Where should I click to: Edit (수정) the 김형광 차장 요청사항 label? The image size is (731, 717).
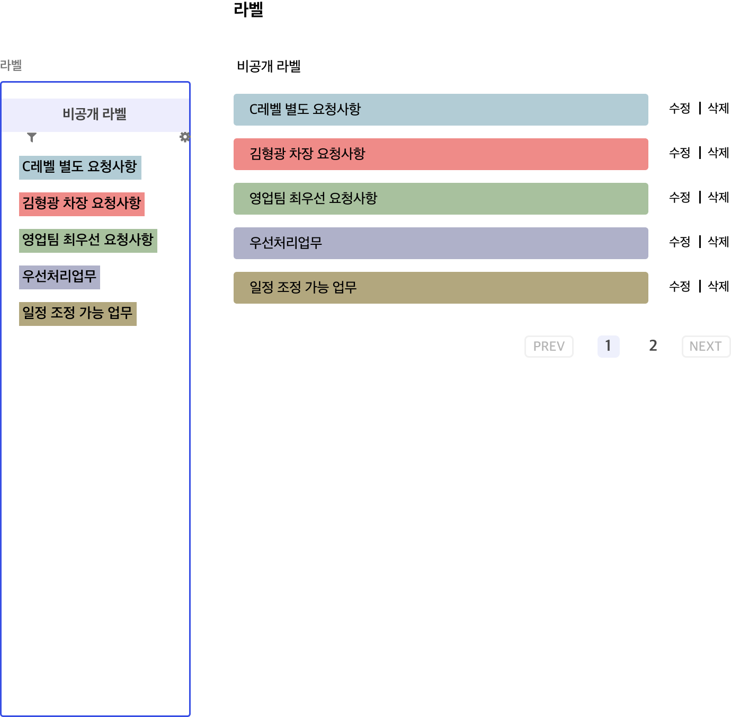(x=680, y=153)
